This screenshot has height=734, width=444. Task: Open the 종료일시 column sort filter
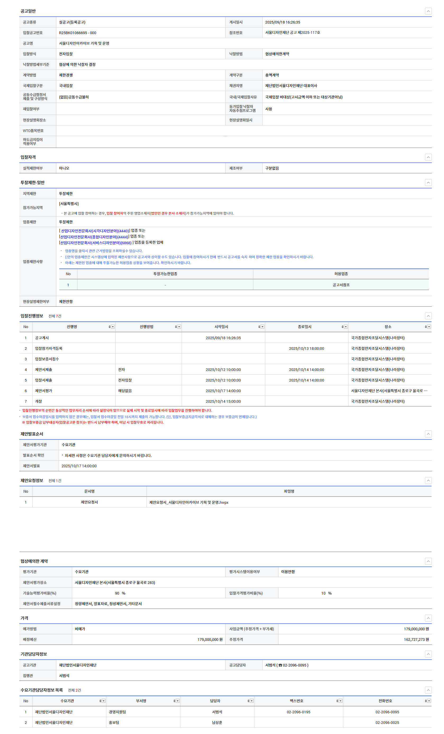tap(345, 327)
